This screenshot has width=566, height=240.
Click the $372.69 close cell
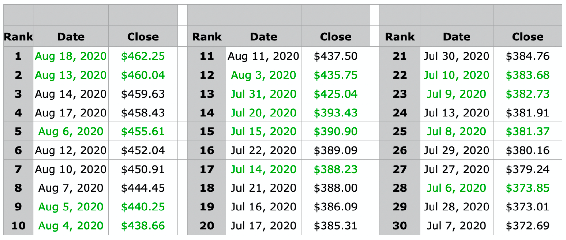527,226
